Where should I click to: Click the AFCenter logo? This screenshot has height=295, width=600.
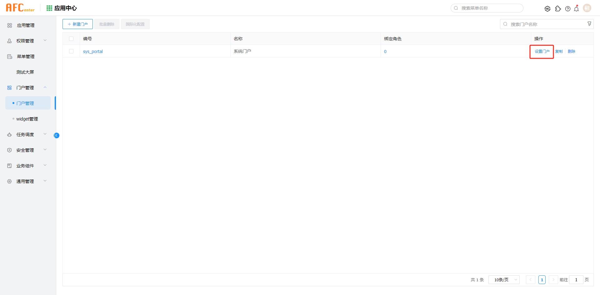point(20,7)
